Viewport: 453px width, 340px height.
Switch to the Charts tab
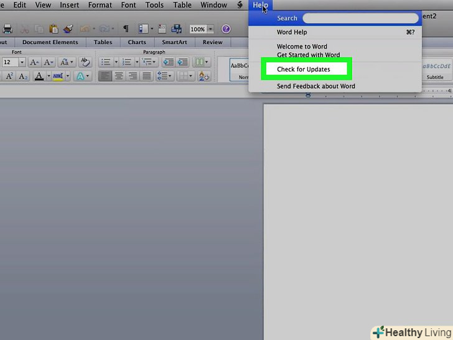pyautogui.click(x=137, y=42)
